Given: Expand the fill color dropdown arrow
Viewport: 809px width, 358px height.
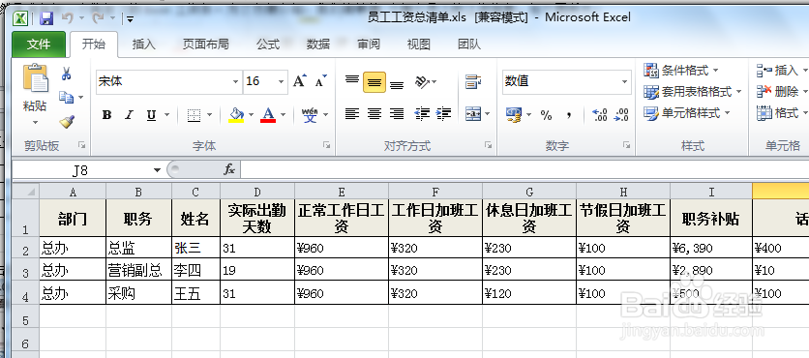Looking at the screenshot, I should 251,114.
